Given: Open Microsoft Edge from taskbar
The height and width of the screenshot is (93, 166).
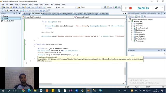Looking at the screenshot, I should [29, 91].
